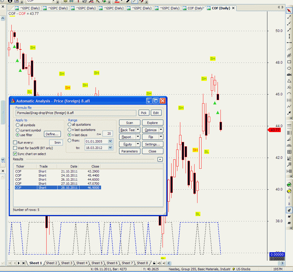Screen dimensions: 293x272
Task: Expand the Back Test dropdown arrow
Action: coord(138,130)
